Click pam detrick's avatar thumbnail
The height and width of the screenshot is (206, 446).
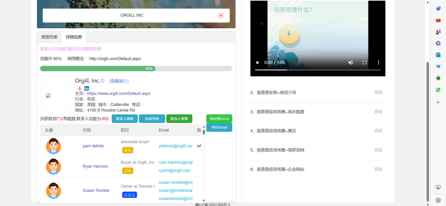54,146
